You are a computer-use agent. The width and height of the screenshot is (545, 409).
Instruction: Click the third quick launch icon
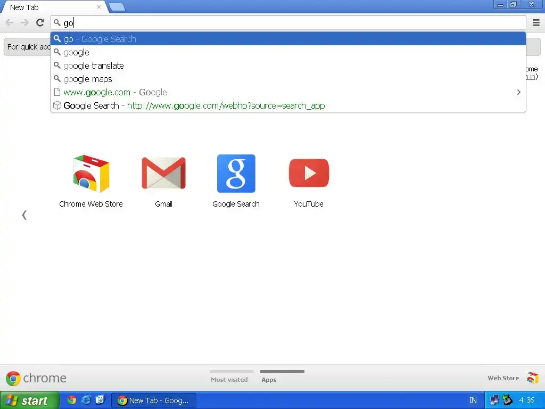pos(100,400)
